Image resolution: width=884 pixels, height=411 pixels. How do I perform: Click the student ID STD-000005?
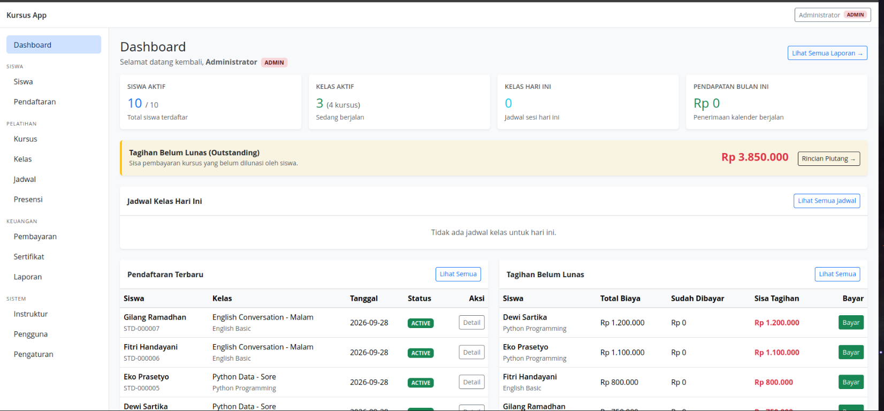click(x=141, y=388)
